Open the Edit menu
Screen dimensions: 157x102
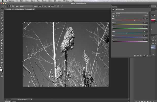pos(22,1)
